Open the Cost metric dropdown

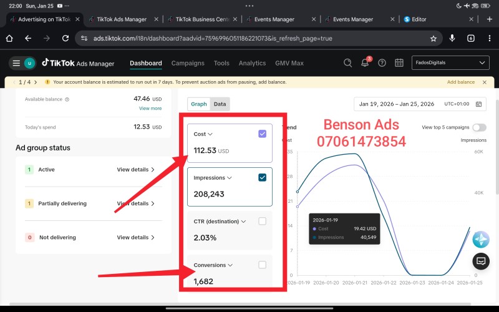click(203, 134)
